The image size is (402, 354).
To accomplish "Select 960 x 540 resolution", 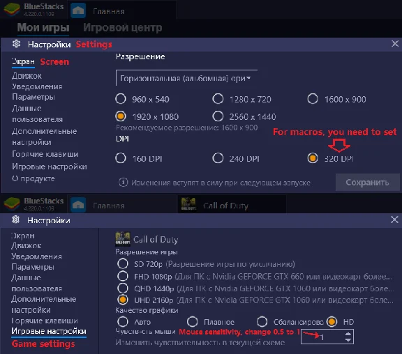I will [121, 99].
